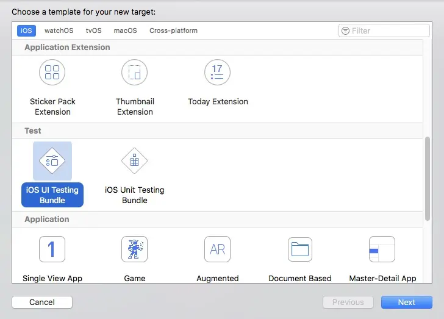Focus the Filter text field

(x=384, y=30)
